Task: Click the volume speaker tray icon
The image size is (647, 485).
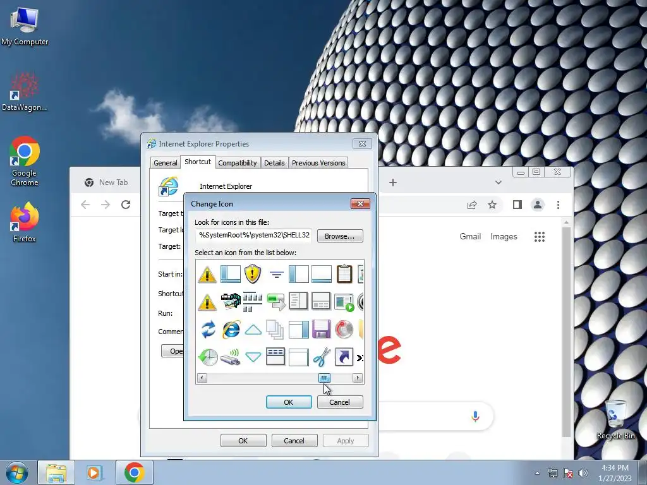Action: (x=583, y=473)
